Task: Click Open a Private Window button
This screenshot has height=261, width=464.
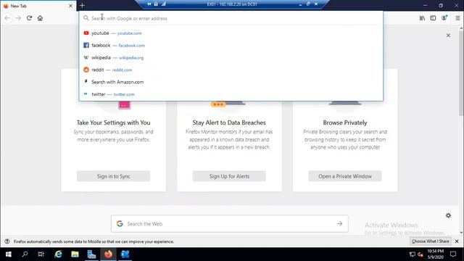Action: tap(345, 176)
